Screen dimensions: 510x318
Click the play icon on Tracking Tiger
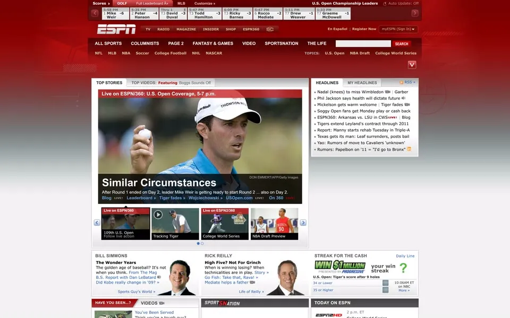pyautogui.click(x=158, y=215)
